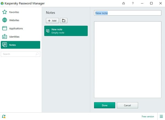Close the Kaspersky Password Manager window
Image resolution: width=165 pixels, height=120 pixels.
pos(161,3)
